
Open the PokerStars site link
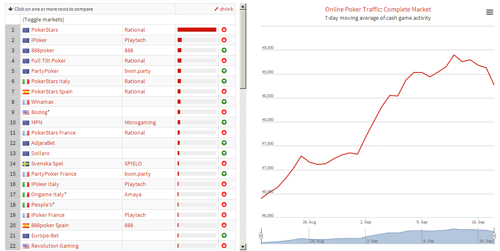44,30
